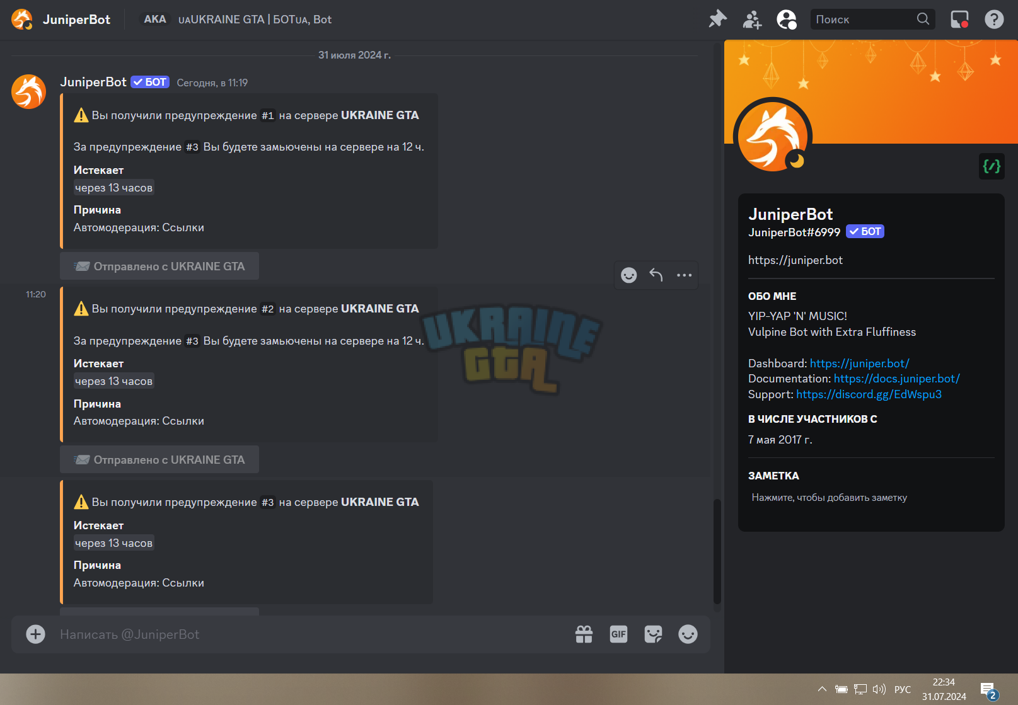The height and width of the screenshot is (705, 1018).
Task: Click the first Отправлено с UKRAINE GTA button
Action: [x=159, y=266]
